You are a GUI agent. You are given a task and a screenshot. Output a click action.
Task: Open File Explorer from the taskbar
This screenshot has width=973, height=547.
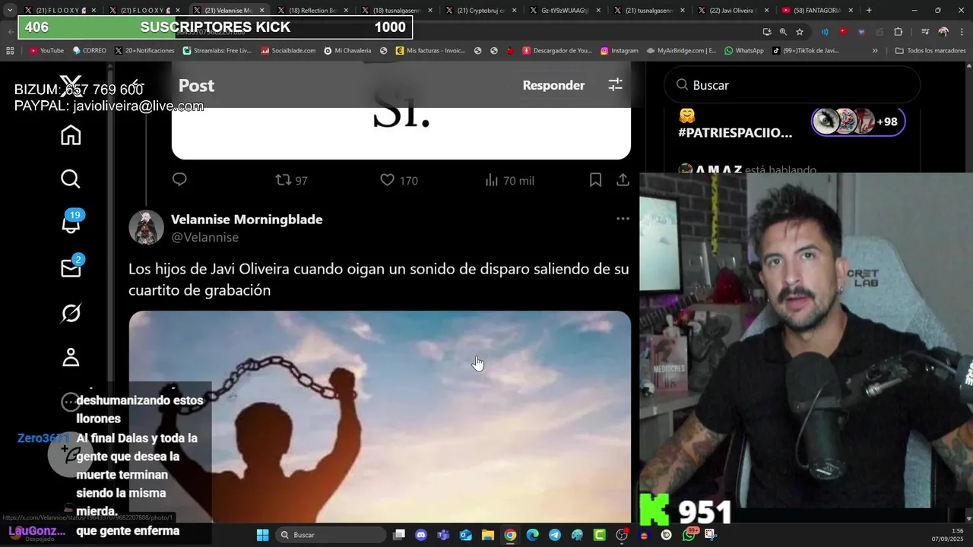coord(488,535)
